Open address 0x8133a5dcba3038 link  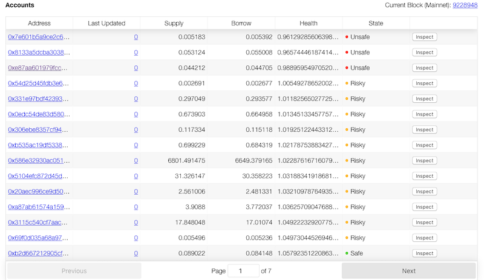pos(39,53)
